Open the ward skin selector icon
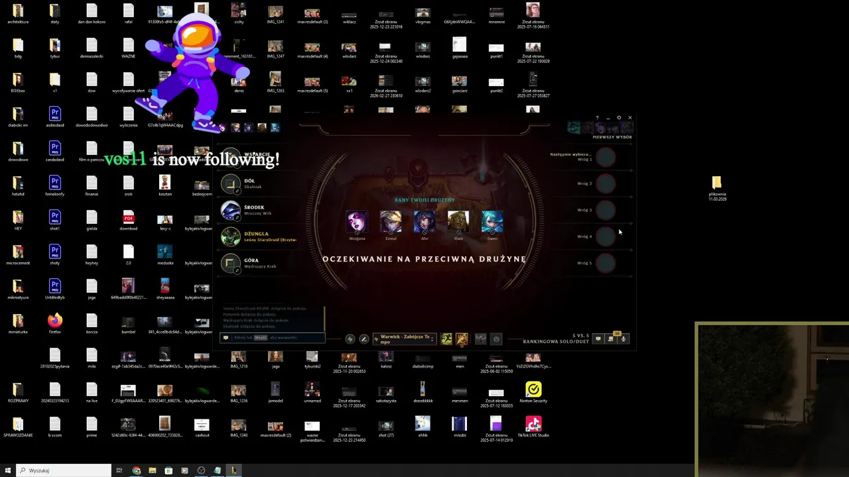Screen dimensions: 849x477 (481, 339)
